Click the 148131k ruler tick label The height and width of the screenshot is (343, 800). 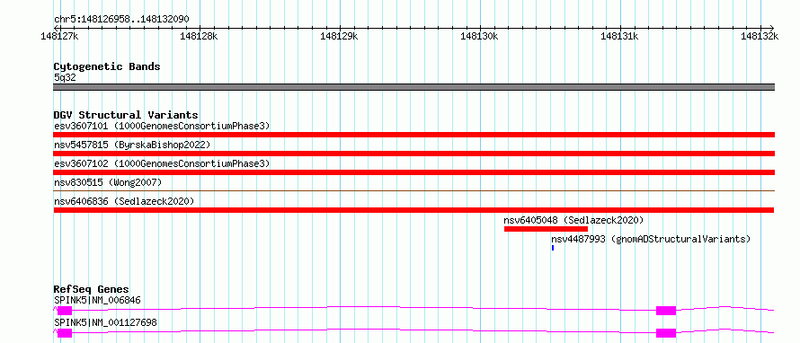tap(620, 36)
